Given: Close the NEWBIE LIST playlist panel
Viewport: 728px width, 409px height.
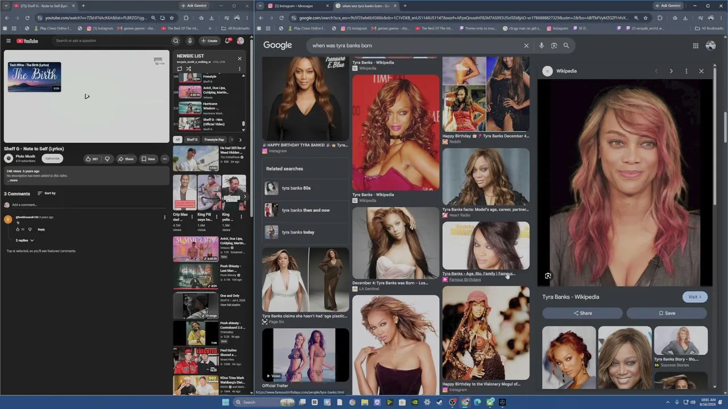Looking at the screenshot, I should point(239,59).
